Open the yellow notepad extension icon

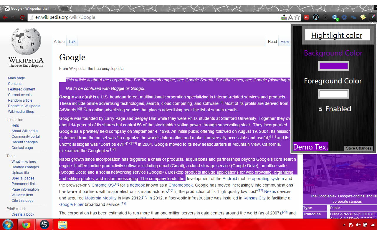click(x=363, y=17)
